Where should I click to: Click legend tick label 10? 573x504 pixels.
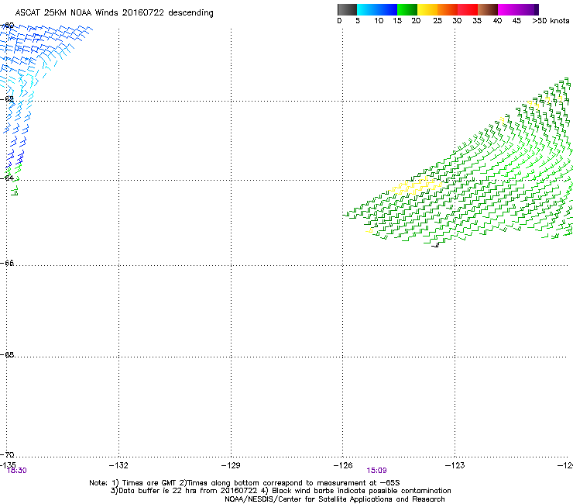(379, 21)
